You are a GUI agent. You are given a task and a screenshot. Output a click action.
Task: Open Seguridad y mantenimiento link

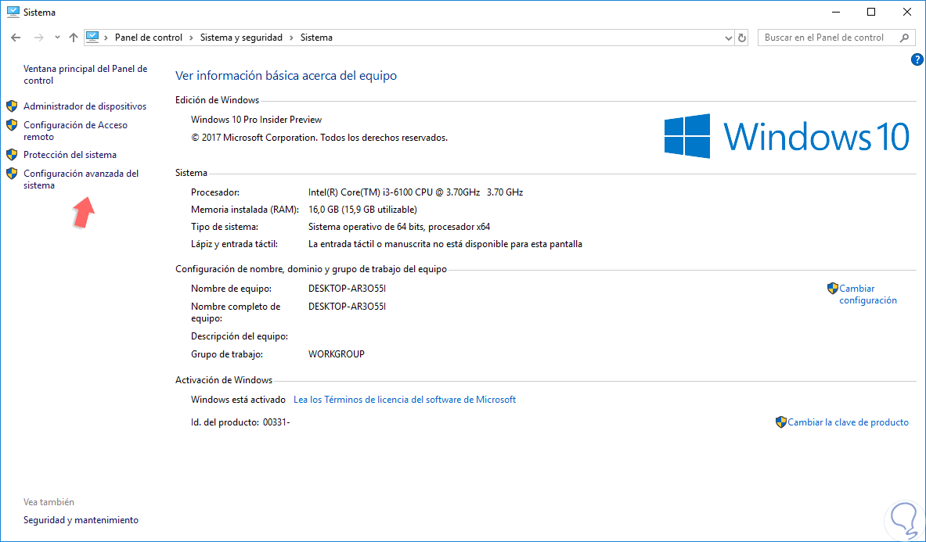[x=81, y=519]
